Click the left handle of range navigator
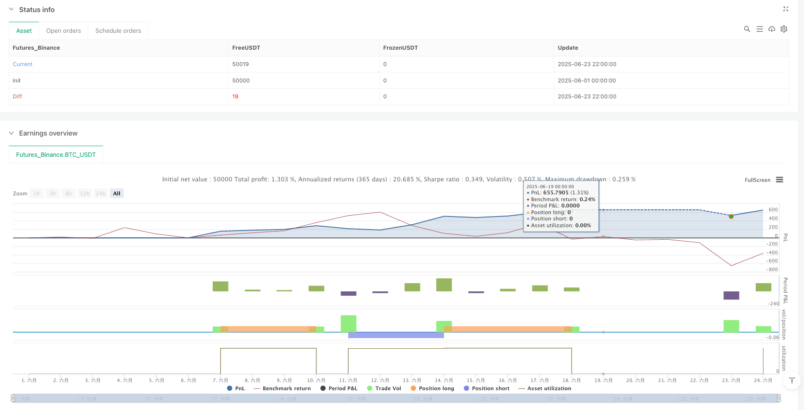The height and width of the screenshot is (410, 804). (x=13, y=398)
